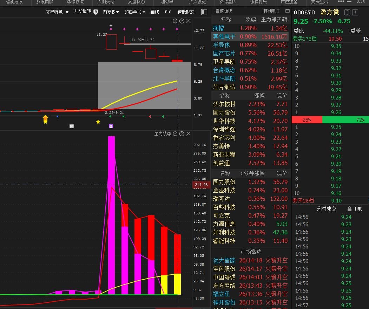
Task: Click the 画线 drawing button
Action: [154, 12]
